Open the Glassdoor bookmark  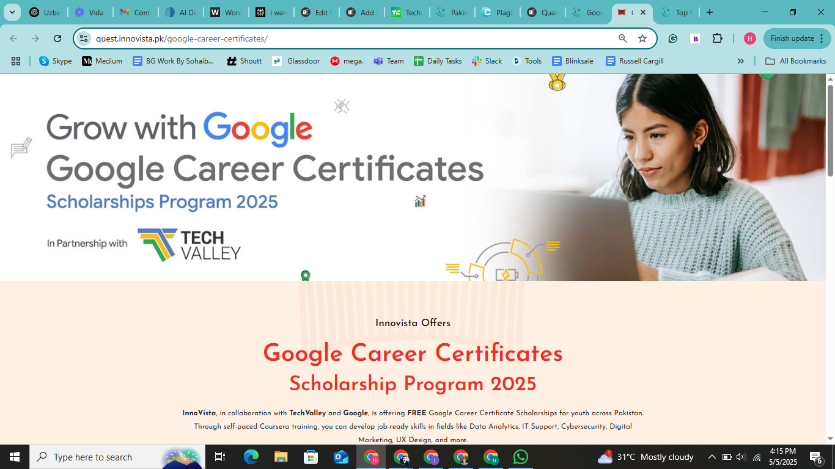pyautogui.click(x=296, y=61)
